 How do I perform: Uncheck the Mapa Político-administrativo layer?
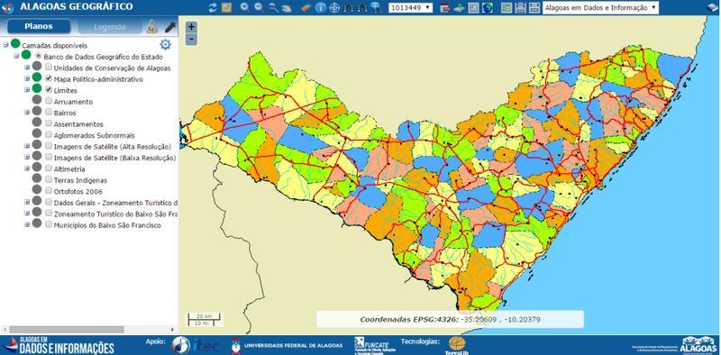click(x=49, y=78)
